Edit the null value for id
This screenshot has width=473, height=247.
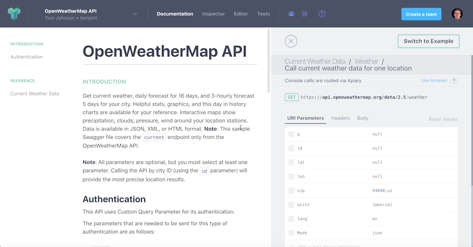coord(377,148)
